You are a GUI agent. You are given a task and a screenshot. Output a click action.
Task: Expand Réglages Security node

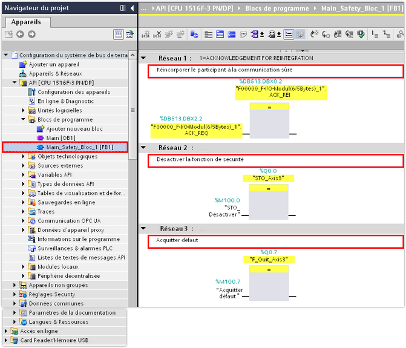(15, 294)
